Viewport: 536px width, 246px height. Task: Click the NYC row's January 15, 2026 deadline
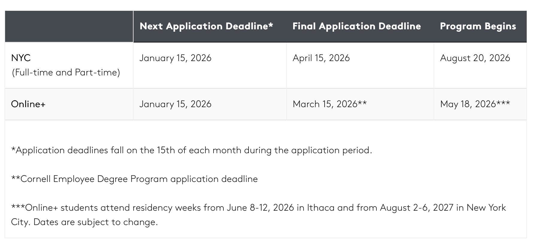coord(175,58)
